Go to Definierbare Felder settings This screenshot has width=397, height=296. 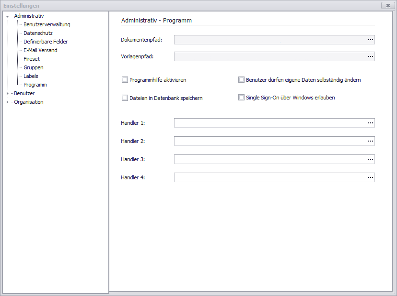click(46, 42)
